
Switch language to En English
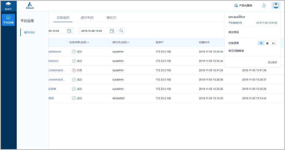coord(273,43)
